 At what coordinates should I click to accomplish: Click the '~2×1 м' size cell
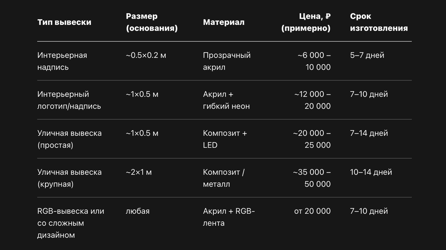pyautogui.click(x=139, y=172)
